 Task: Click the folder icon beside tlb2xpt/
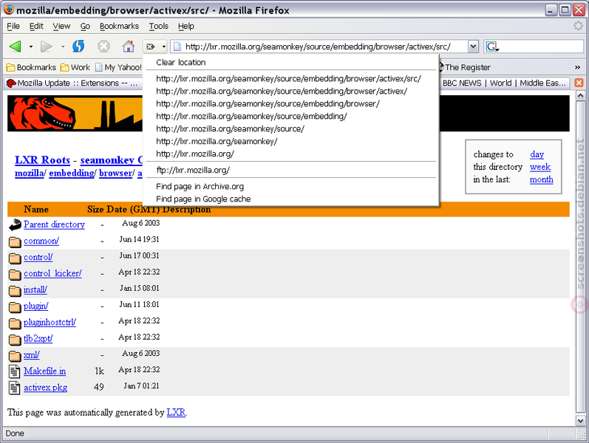(x=15, y=340)
